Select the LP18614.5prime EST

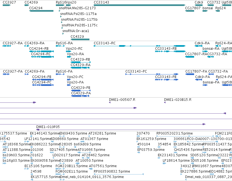(x=164, y=163)
